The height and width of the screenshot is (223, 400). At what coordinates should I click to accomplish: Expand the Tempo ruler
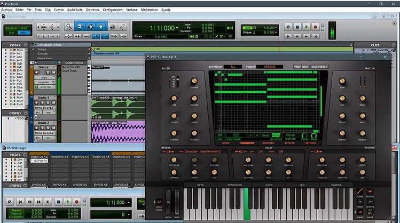33,49
